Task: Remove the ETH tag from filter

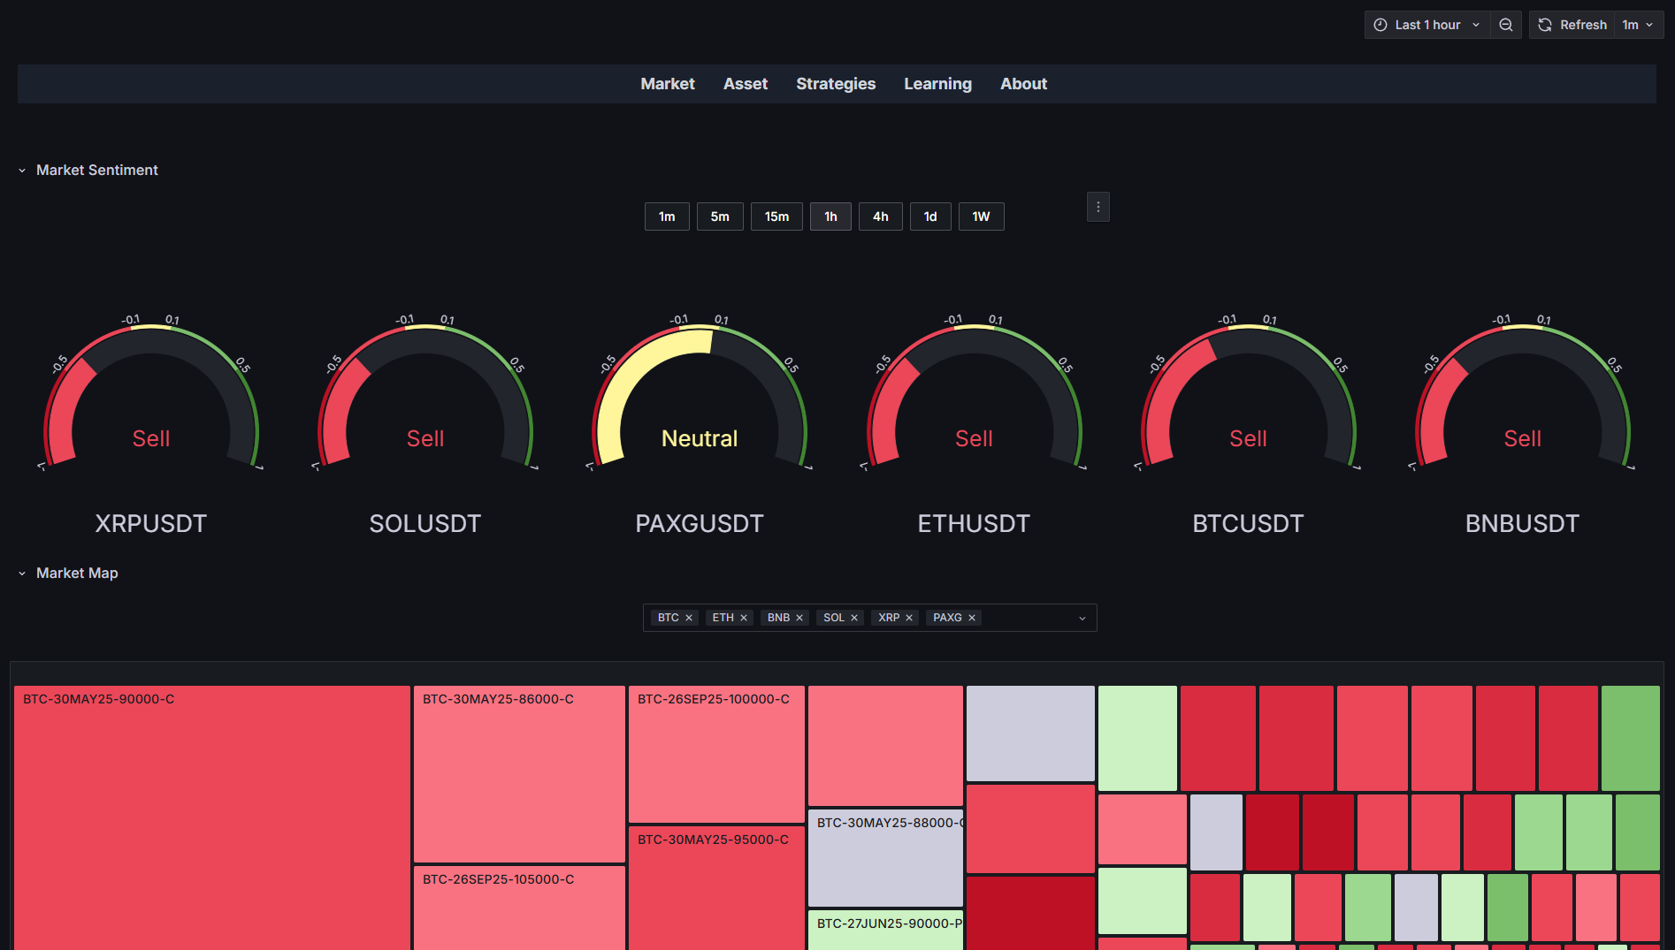Action: [x=744, y=618]
